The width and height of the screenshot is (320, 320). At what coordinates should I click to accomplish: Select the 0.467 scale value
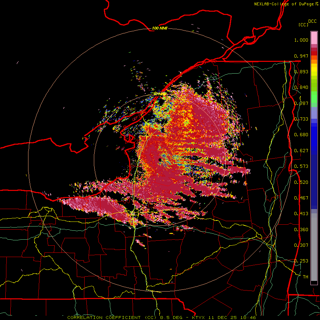(301, 198)
